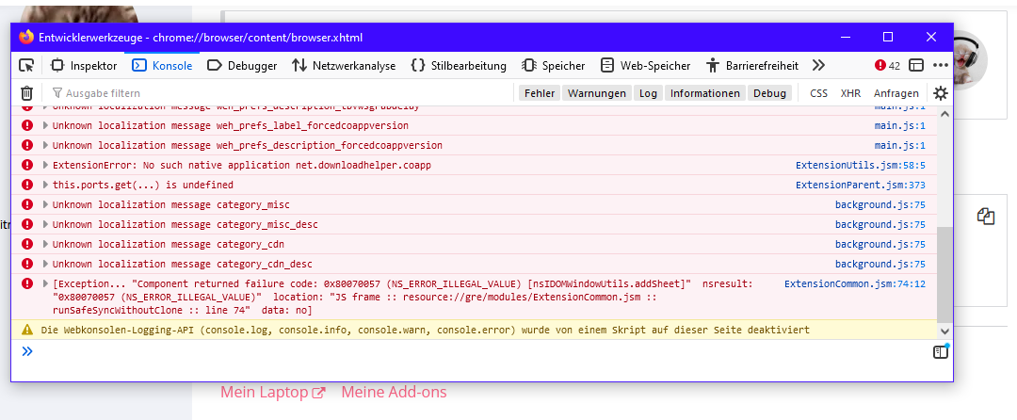
Task: Toggle the Informationen filter
Action: pos(705,93)
